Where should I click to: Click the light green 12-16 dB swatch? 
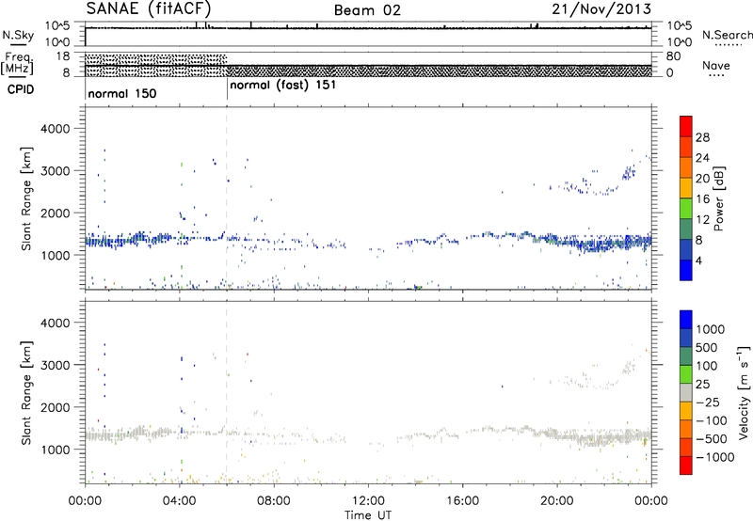(686, 209)
